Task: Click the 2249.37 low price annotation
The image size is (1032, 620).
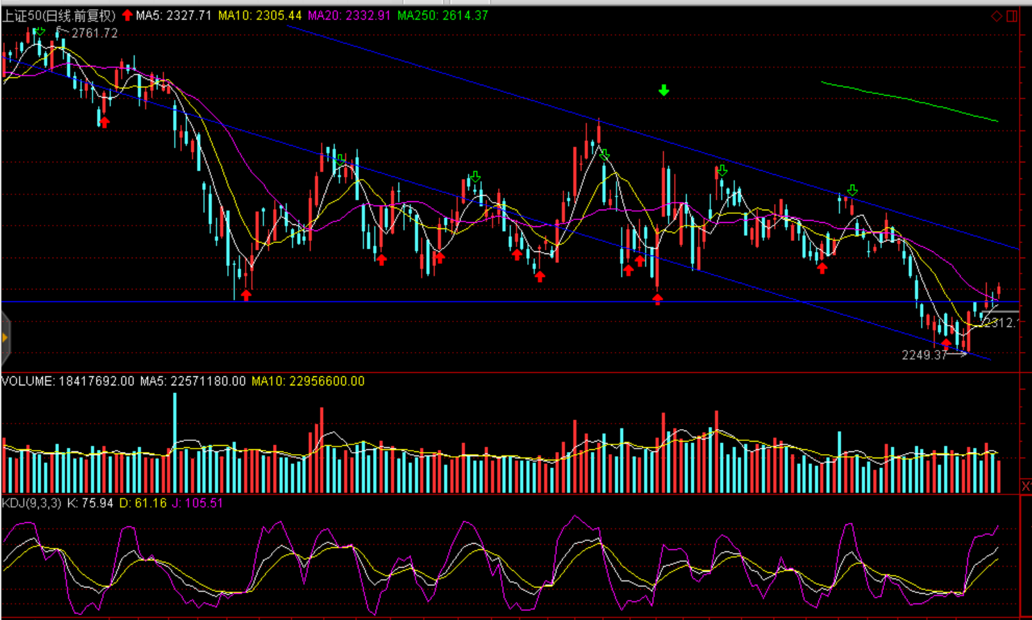Action: pyautogui.click(x=924, y=355)
